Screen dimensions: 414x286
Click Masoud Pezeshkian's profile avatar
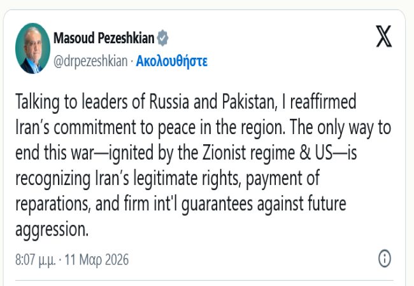point(32,48)
